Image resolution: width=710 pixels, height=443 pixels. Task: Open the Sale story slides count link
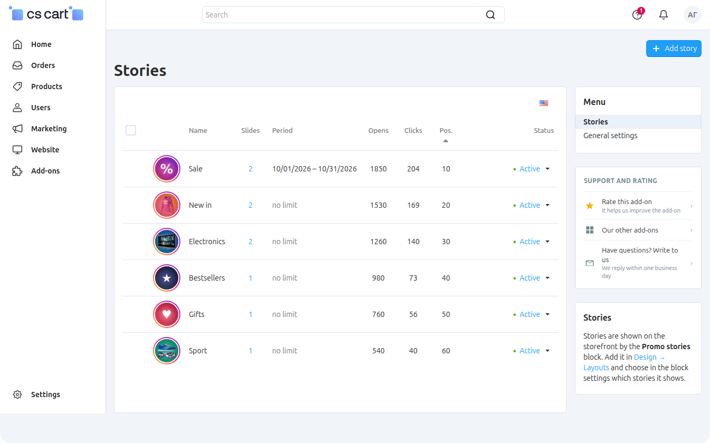tap(251, 169)
